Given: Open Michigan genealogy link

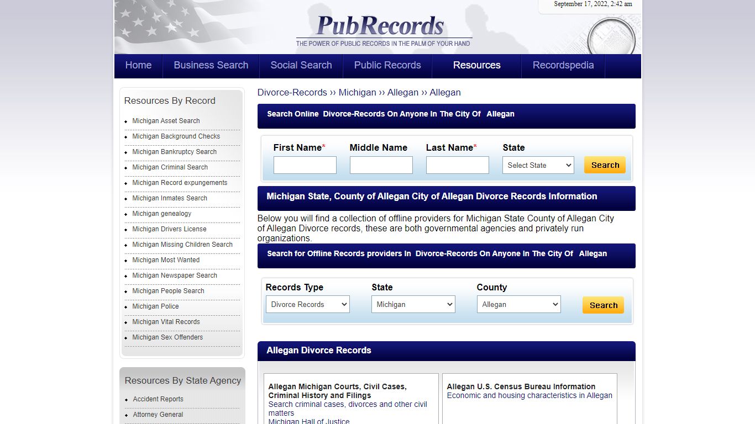Looking at the screenshot, I should click(161, 214).
